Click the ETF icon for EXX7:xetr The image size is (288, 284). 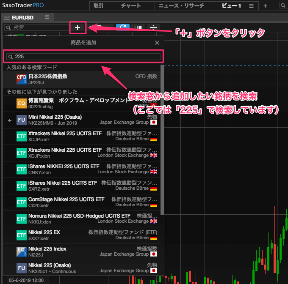22,235
